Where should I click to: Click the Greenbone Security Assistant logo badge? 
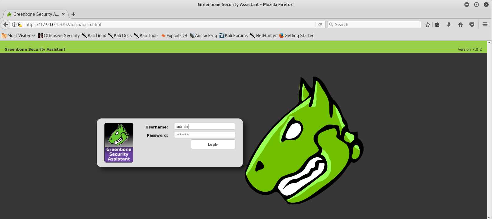pyautogui.click(x=119, y=143)
